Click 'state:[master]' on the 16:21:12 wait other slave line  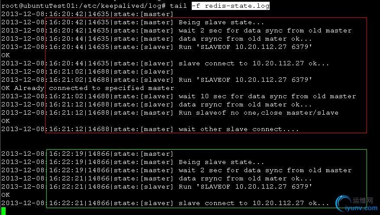point(143,129)
